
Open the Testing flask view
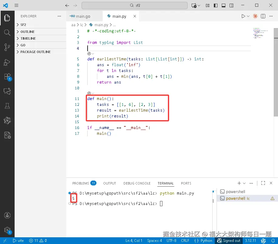point(7,106)
